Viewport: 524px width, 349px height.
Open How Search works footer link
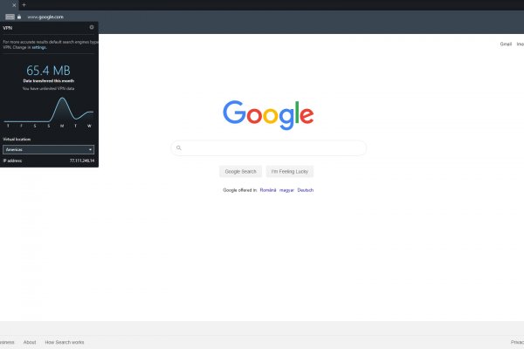click(65, 342)
